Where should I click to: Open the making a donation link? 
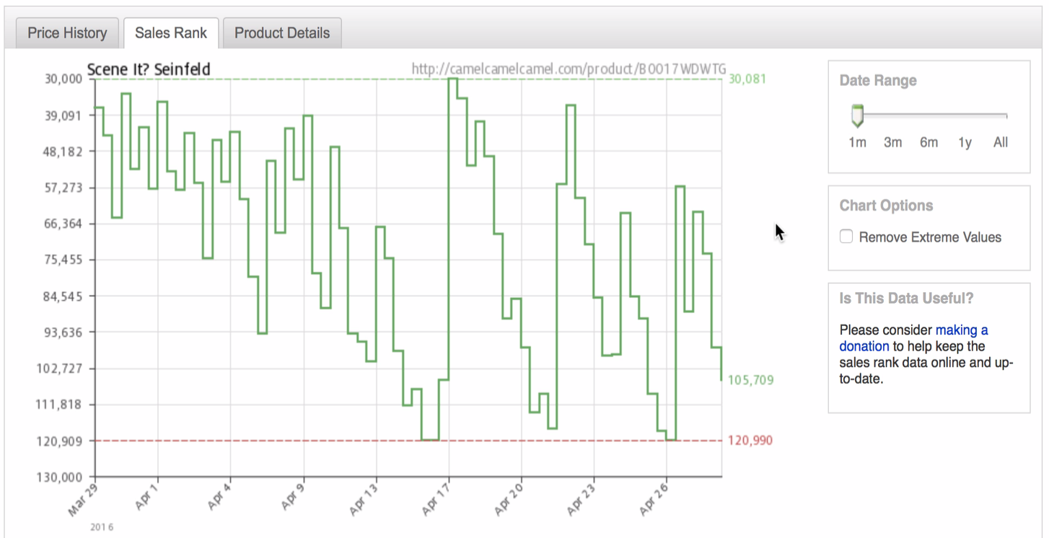(x=961, y=330)
